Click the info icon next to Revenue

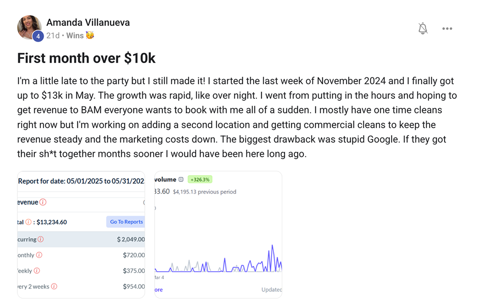(x=43, y=202)
